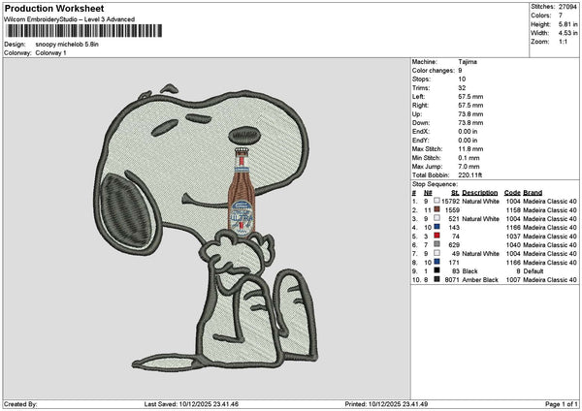
Task: Click 'Default' brand in stop row 9
Action: pyautogui.click(x=533, y=270)
